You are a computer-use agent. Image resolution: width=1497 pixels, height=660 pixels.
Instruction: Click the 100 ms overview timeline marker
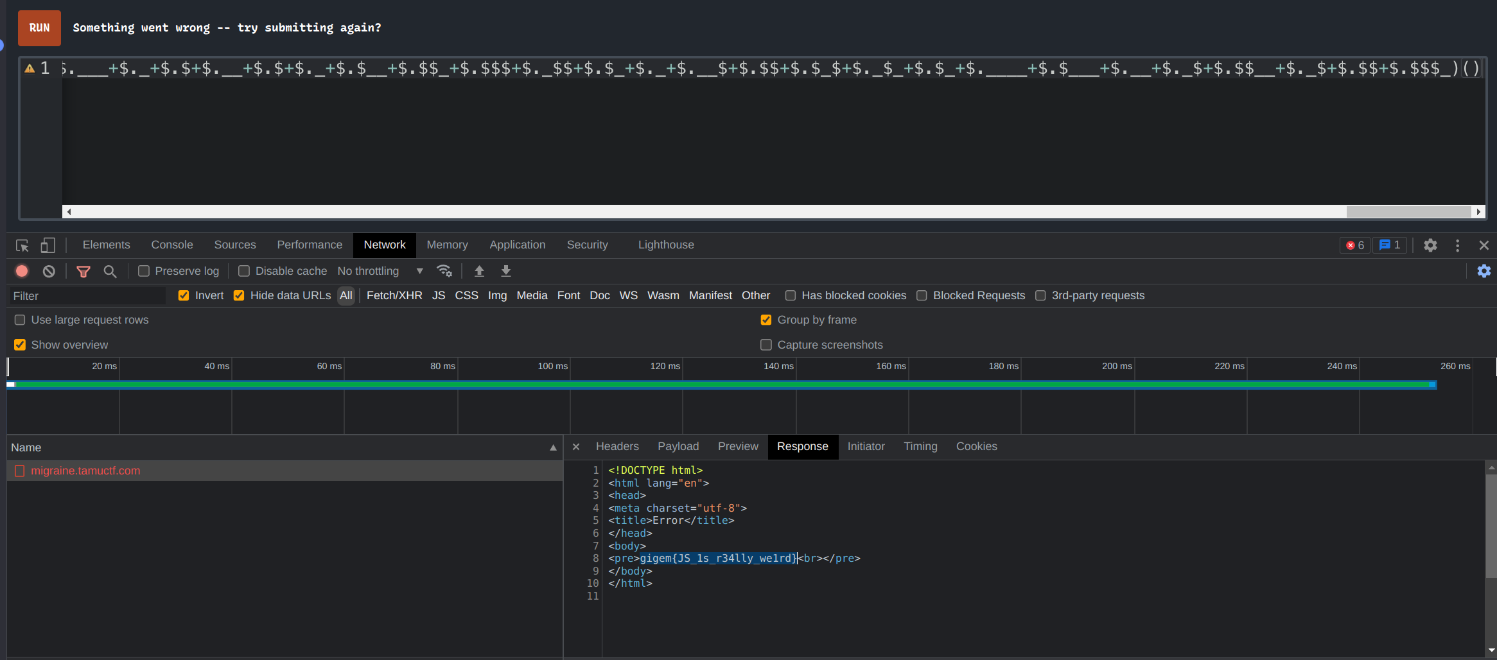[x=552, y=366]
